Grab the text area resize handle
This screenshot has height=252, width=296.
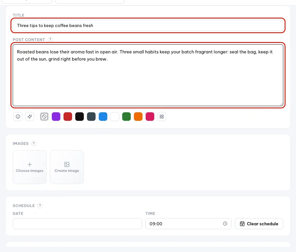pos(281,104)
